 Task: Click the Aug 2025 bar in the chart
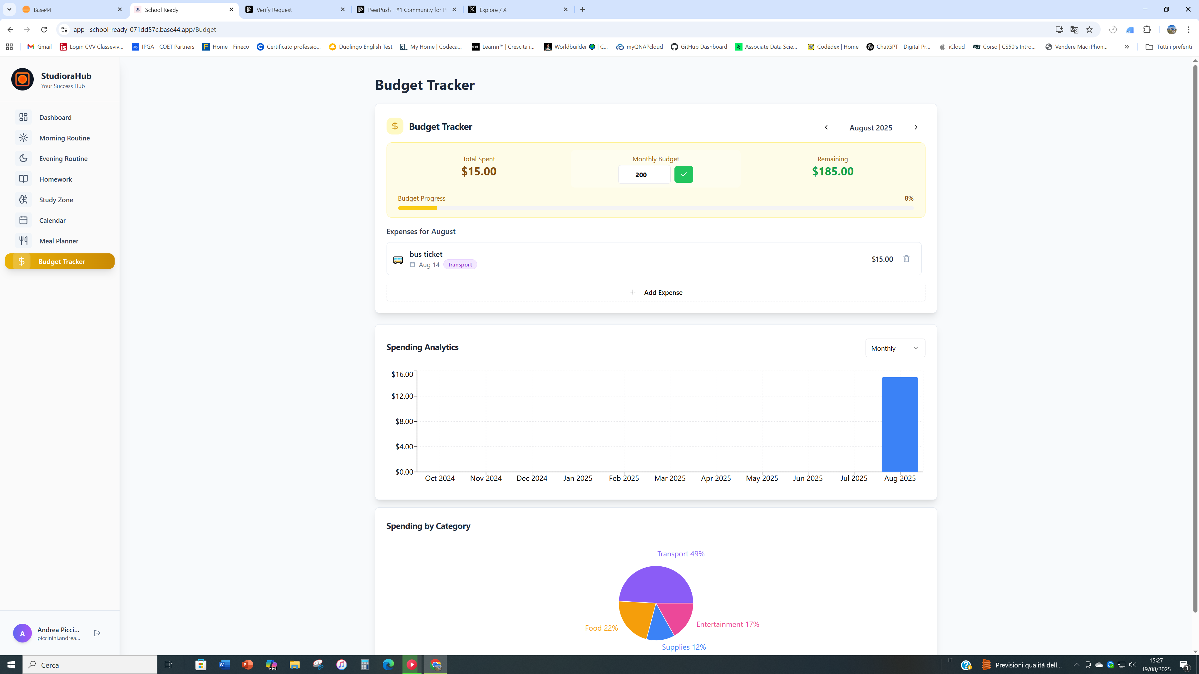(899, 424)
